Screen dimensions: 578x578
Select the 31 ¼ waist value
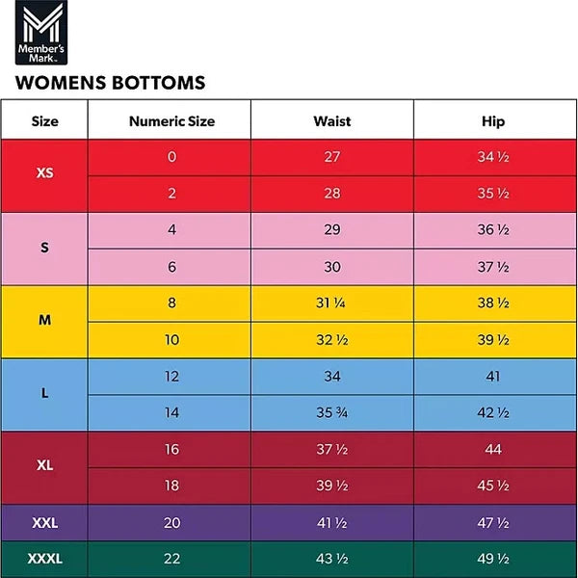click(331, 302)
